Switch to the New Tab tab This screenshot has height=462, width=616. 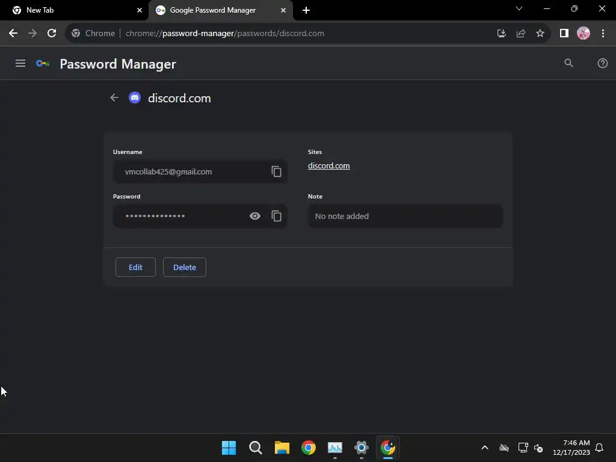tap(74, 10)
